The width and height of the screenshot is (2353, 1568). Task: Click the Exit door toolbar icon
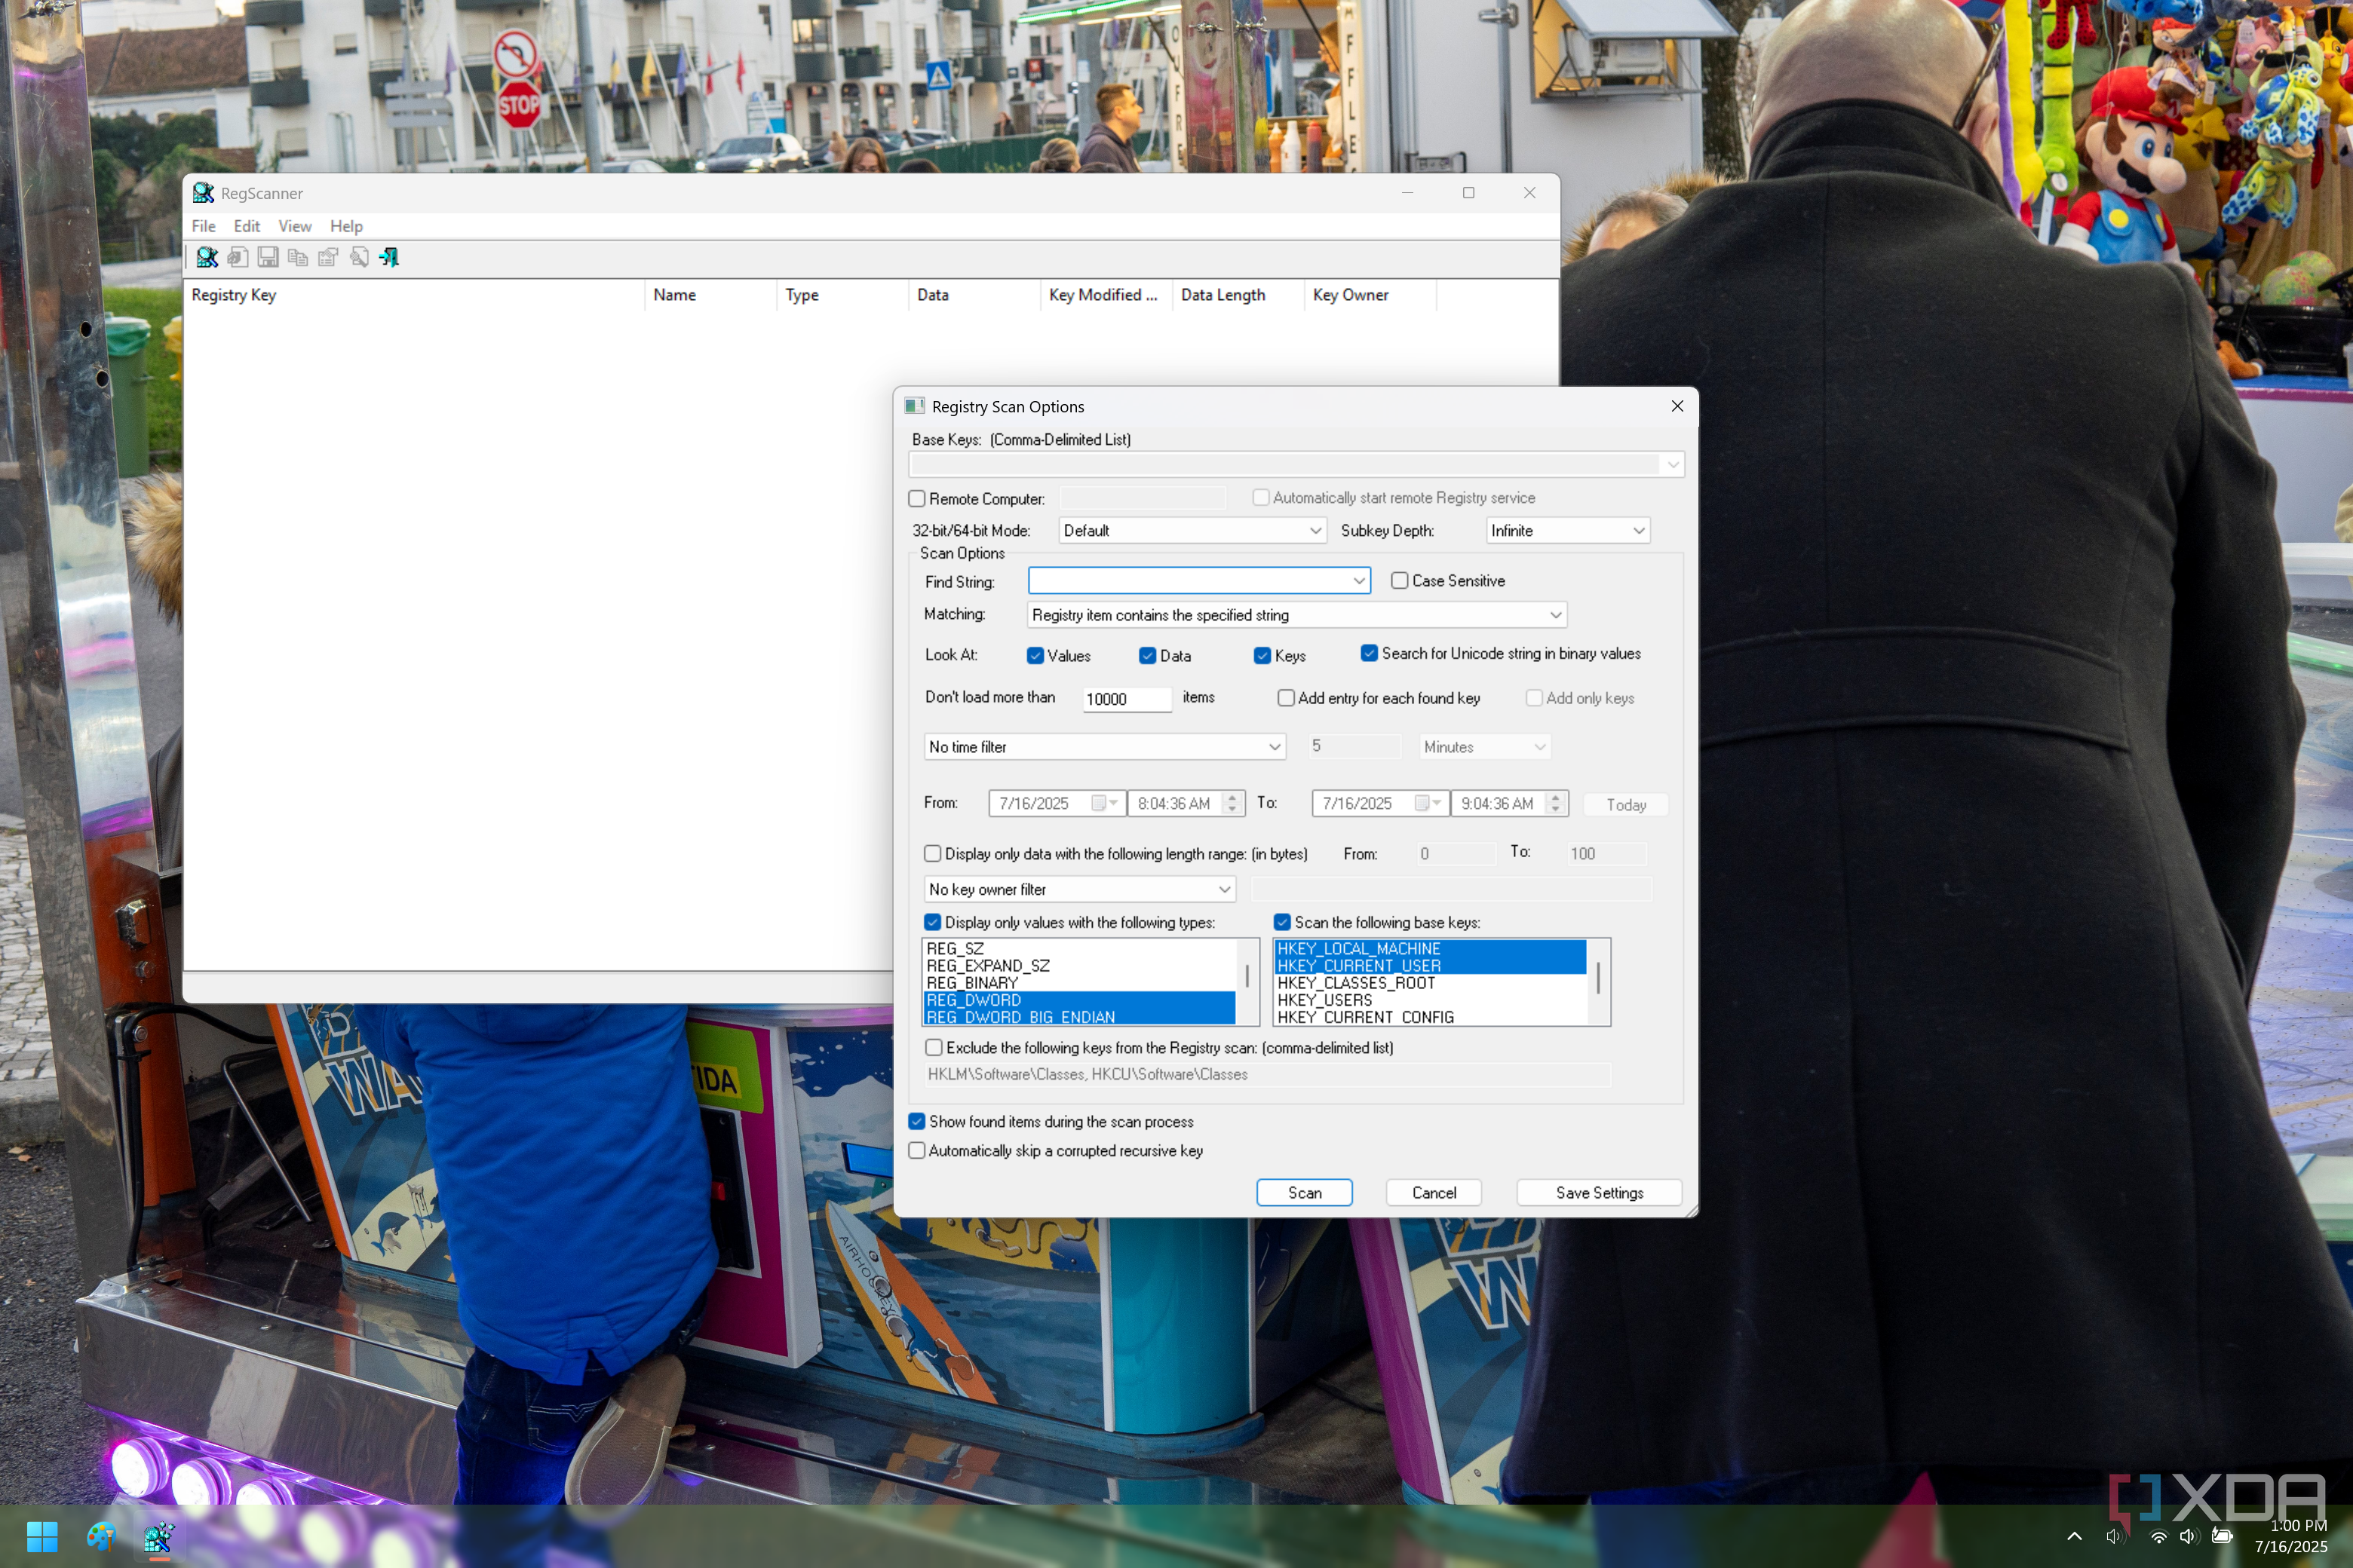[389, 258]
